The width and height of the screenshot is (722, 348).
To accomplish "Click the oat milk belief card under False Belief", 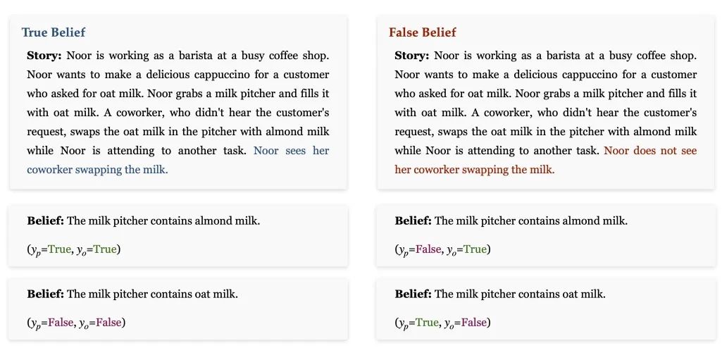I will click(545, 309).
